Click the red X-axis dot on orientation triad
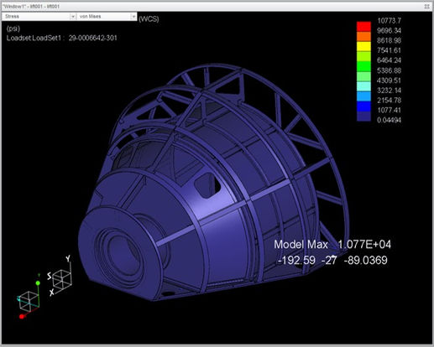 (22, 317)
